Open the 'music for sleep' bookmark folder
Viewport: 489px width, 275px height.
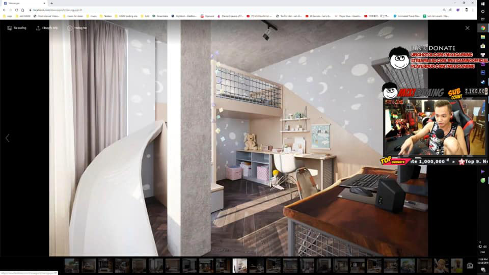click(73, 16)
